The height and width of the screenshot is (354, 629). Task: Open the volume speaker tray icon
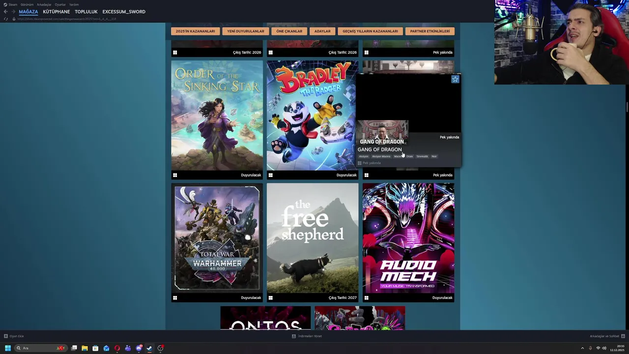click(x=604, y=348)
